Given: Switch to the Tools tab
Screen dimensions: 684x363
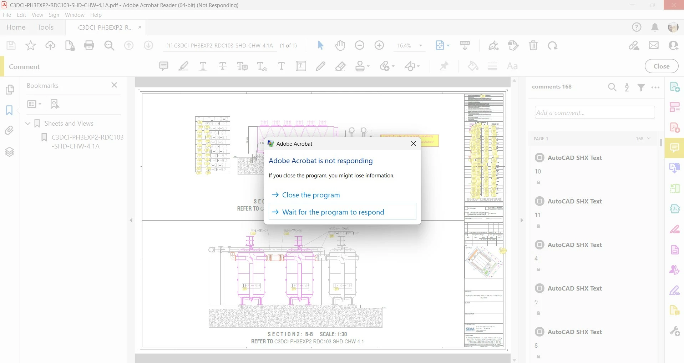Looking at the screenshot, I should click(x=45, y=27).
